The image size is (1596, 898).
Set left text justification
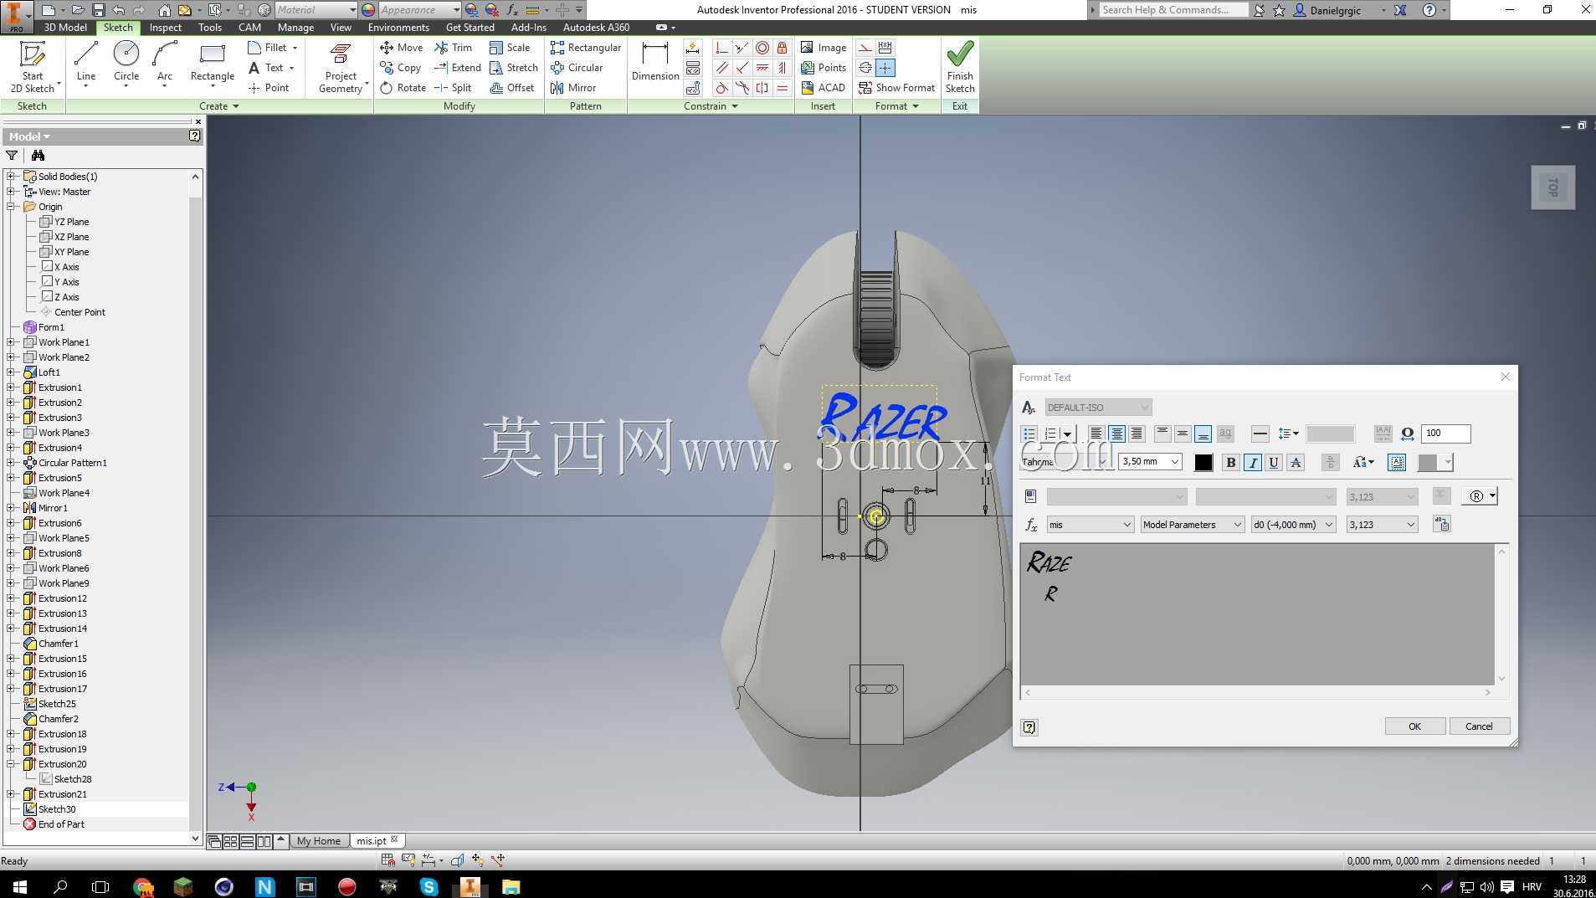tap(1096, 434)
